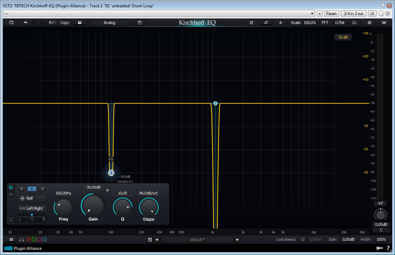Click the undo arrow button
The image size is (395, 255).
point(26,23)
